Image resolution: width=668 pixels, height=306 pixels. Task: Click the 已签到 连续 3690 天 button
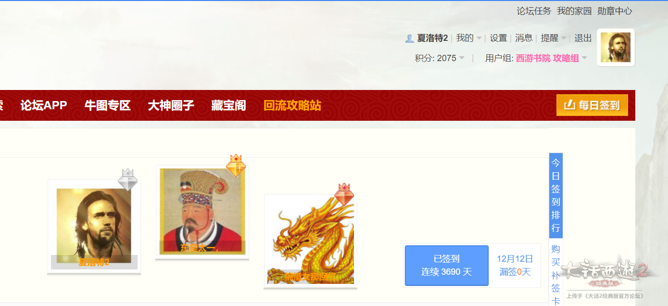(447, 266)
